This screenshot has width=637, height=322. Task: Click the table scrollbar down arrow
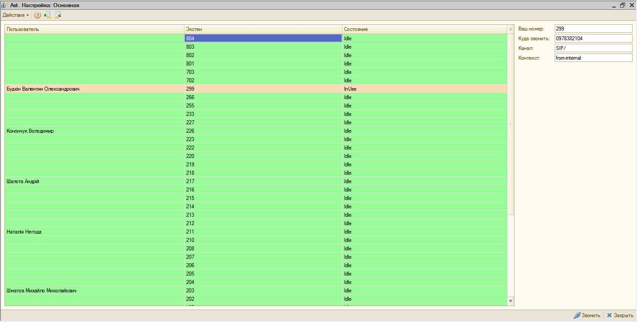click(511, 301)
